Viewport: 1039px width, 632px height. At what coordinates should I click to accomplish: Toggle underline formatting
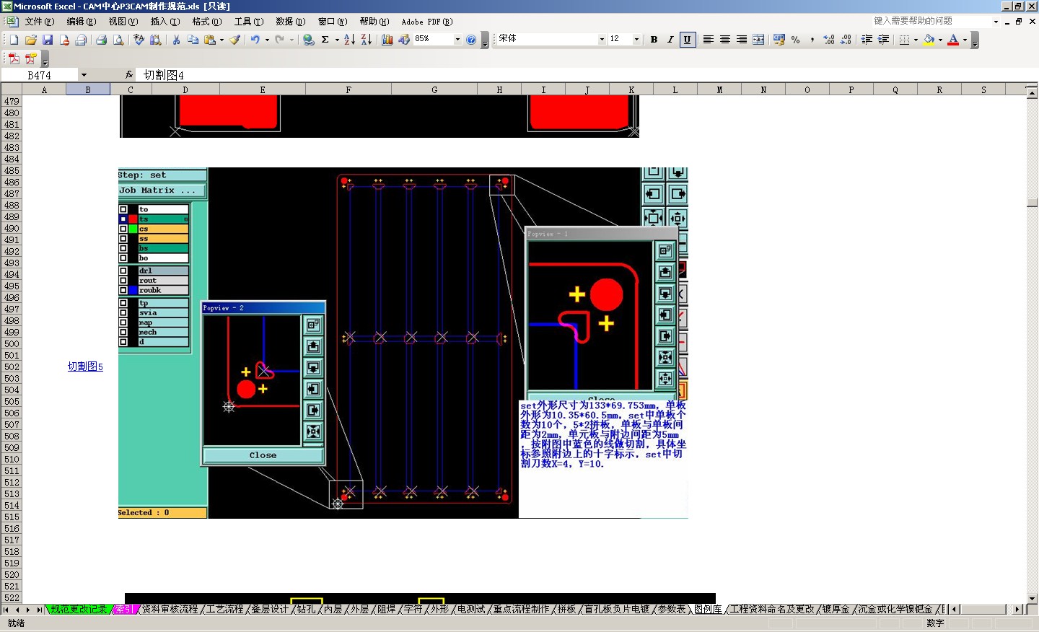687,40
